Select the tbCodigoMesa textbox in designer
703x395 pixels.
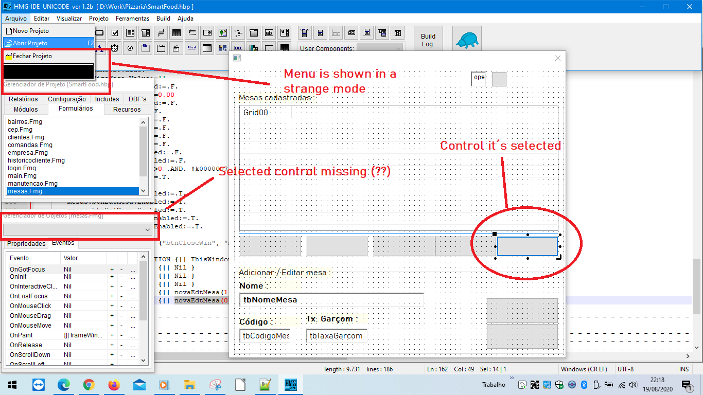265,336
